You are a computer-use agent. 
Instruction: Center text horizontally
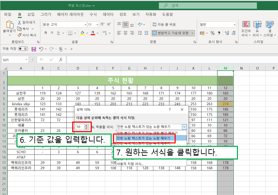(126, 33)
